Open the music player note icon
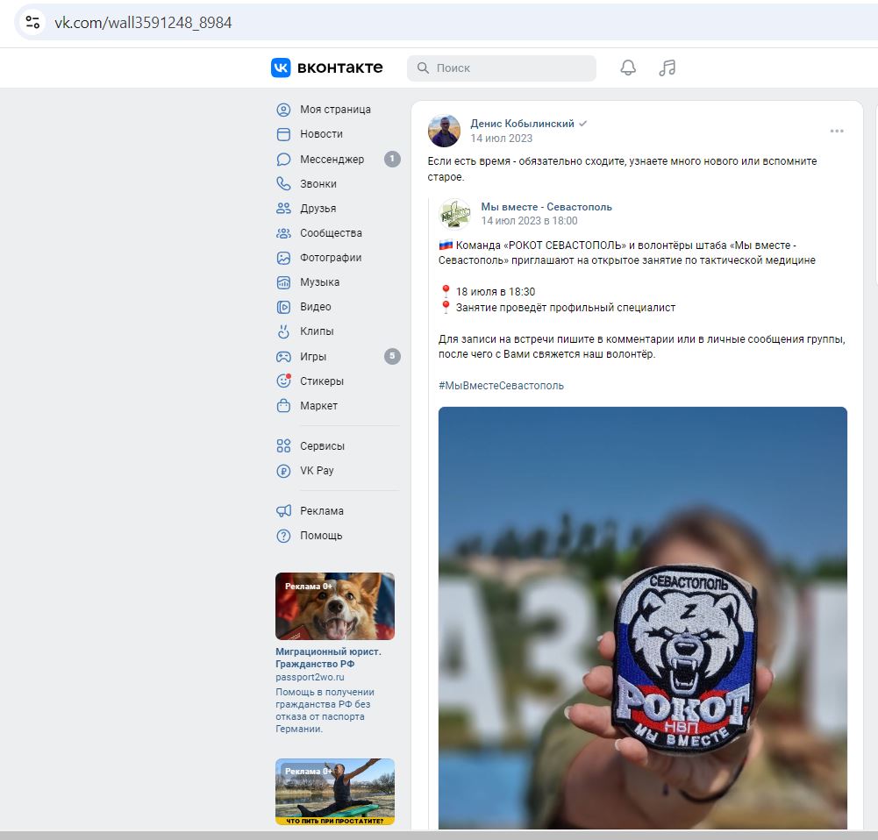Viewport: 878px width, 840px height. pos(667,68)
